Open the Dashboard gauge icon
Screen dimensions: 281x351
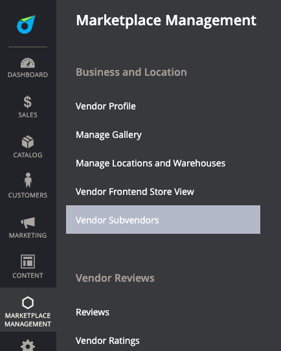(x=28, y=63)
